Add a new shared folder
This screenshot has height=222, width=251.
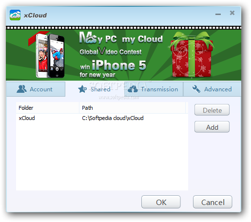pyautogui.click(x=212, y=127)
